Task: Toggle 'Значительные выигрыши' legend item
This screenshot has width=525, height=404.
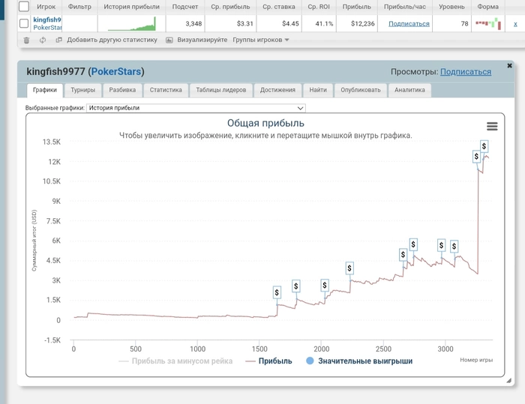Action: 359,361
